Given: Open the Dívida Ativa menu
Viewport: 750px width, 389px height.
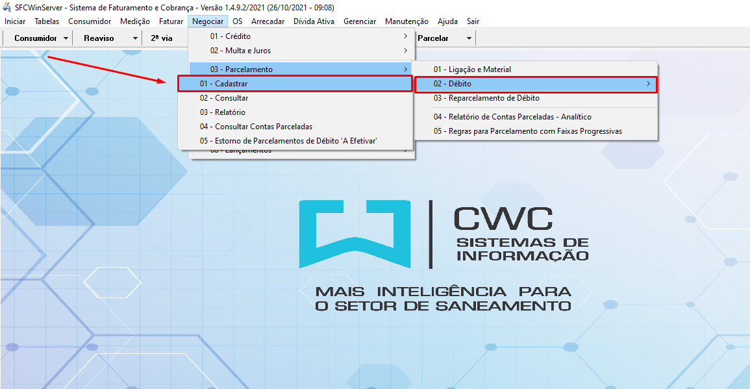Looking at the screenshot, I should (x=314, y=21).
